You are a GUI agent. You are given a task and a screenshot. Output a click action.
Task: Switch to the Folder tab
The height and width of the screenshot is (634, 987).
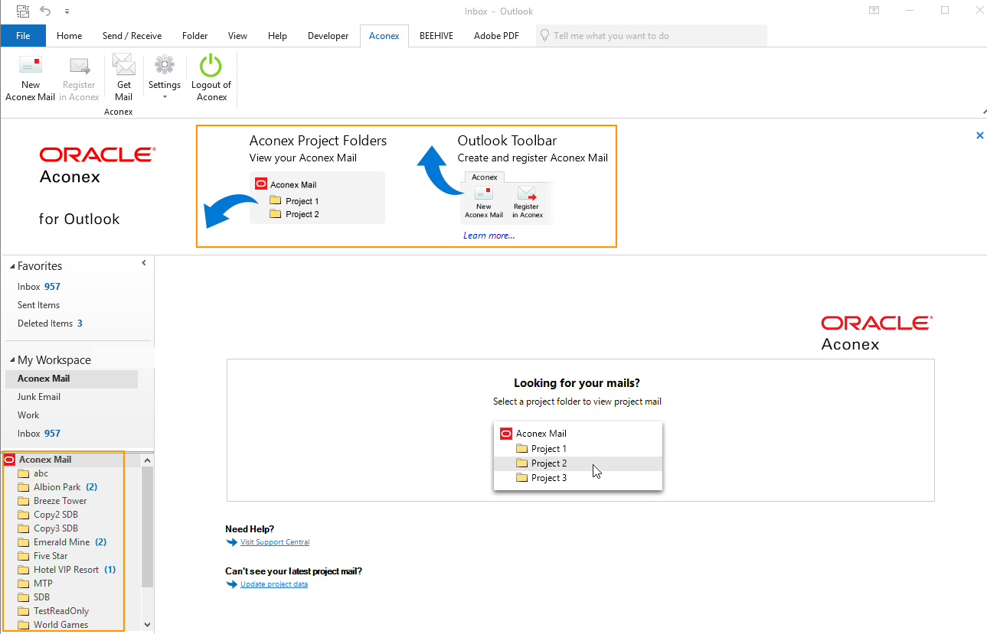point(194,36)
